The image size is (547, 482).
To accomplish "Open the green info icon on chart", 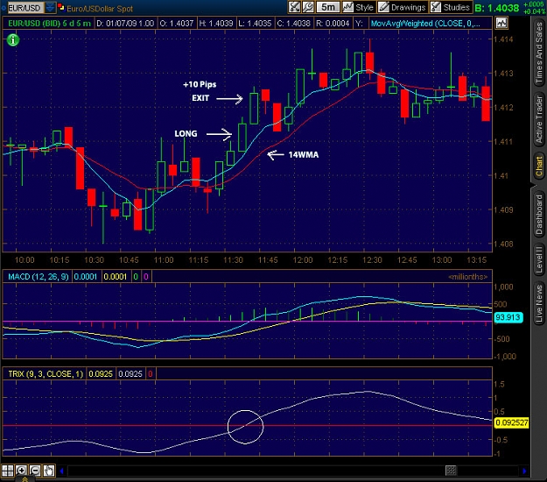I will tap(13, 40).
